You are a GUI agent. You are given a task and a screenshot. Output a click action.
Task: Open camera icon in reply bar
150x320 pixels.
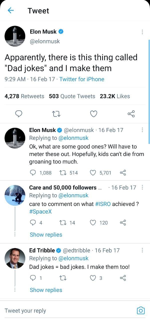click(x=141, y=310)
